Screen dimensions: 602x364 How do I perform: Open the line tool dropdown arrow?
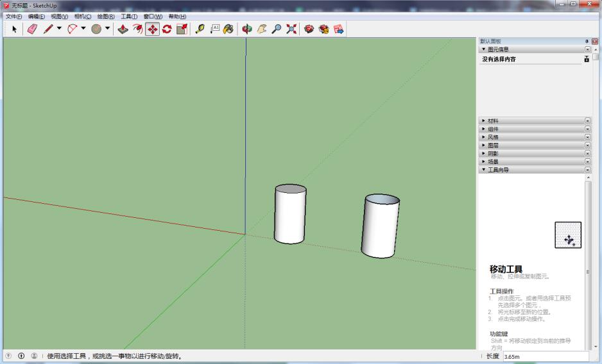tap(60, 29)
